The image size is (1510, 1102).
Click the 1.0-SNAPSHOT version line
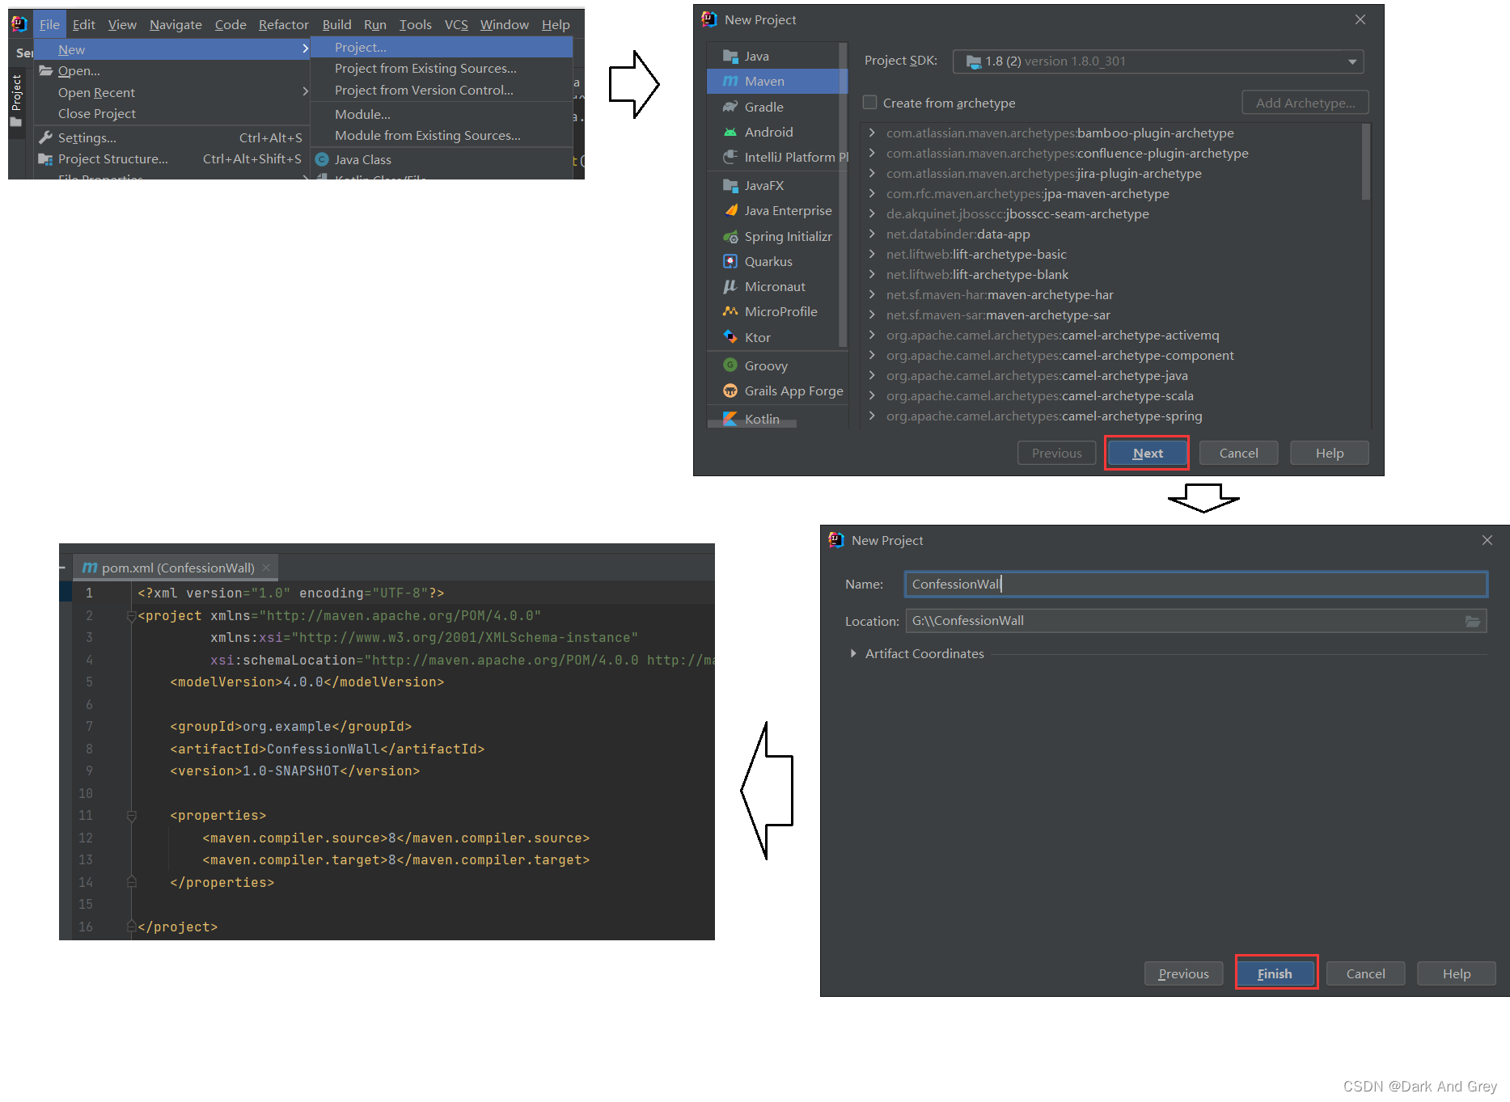pos(294,771)
